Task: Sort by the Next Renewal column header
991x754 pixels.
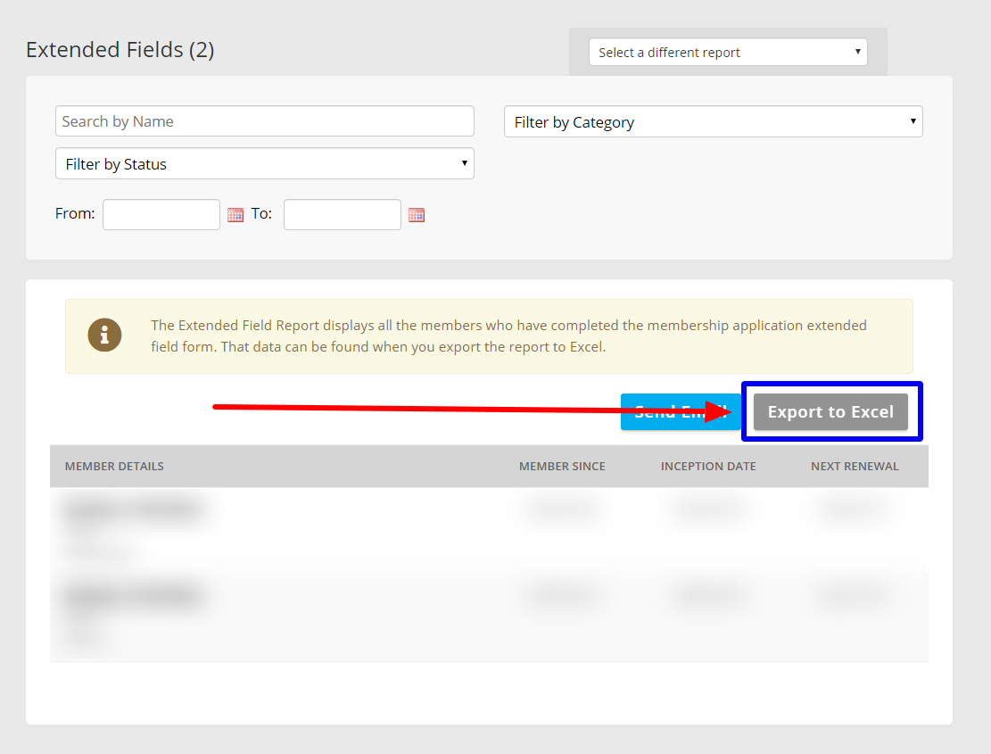Action: click(855, 467)
